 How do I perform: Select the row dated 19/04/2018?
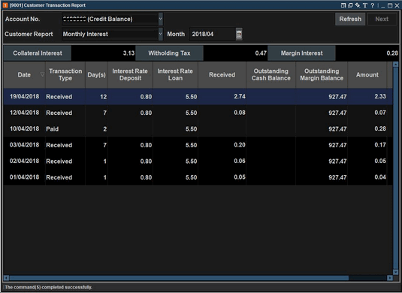pyautogui.click(x=198, y=97)
